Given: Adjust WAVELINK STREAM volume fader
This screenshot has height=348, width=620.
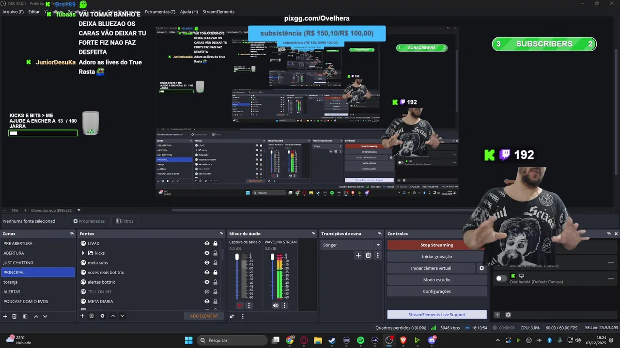Looking at the screenshot, I should (x=272, y=257).
